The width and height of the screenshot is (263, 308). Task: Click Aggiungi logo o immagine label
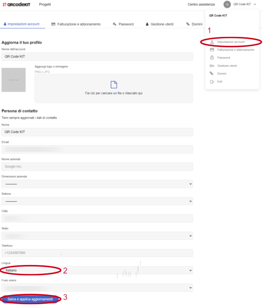[51, 67]
